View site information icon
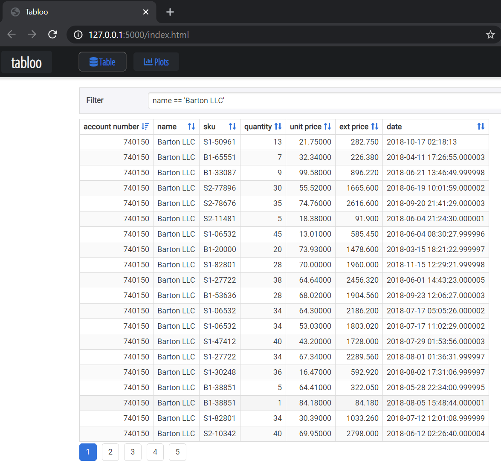Viewport: 501px width, 469px height. click(x=78, y=35)
